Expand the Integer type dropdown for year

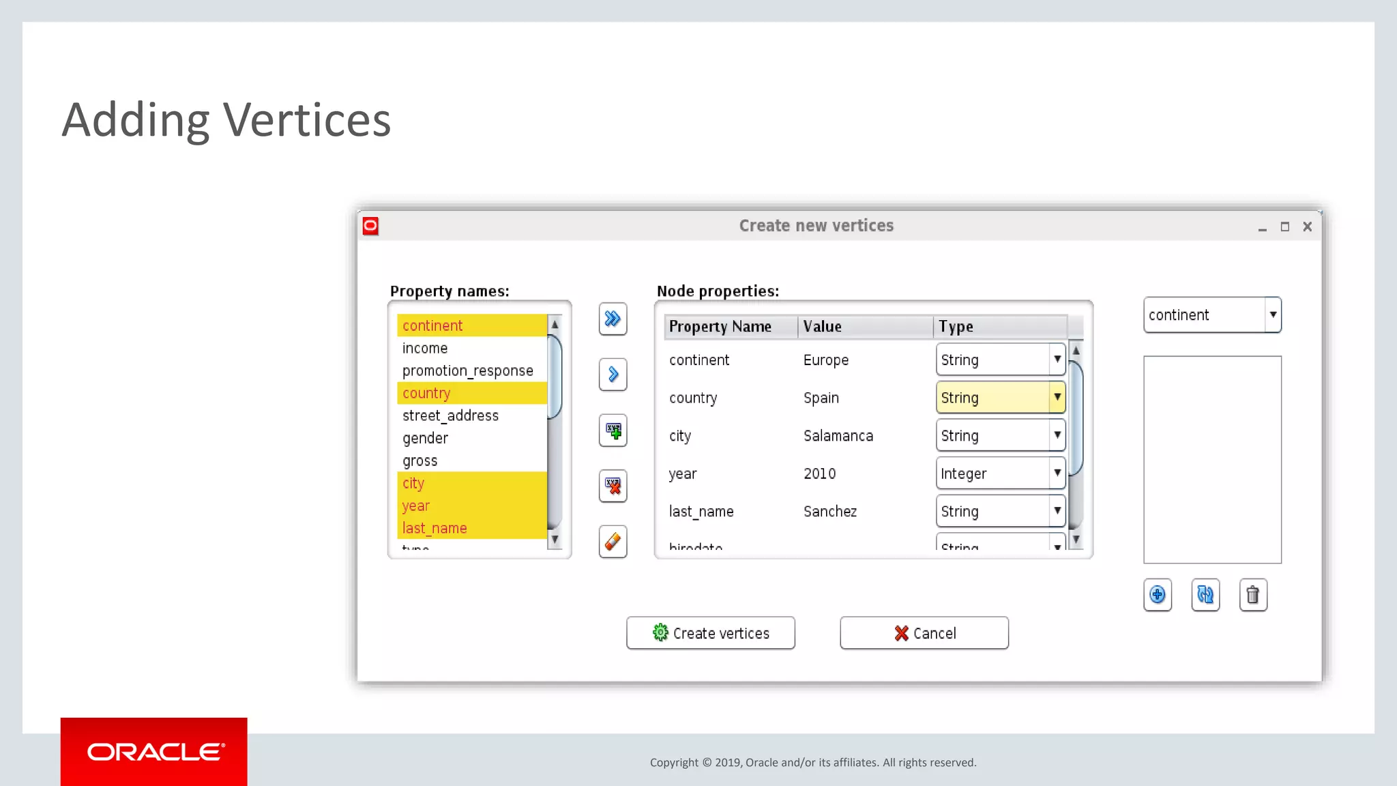point(1057,473)
